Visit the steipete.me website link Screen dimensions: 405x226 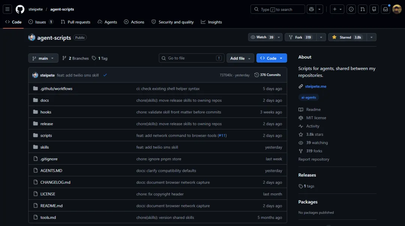[316, 86]
